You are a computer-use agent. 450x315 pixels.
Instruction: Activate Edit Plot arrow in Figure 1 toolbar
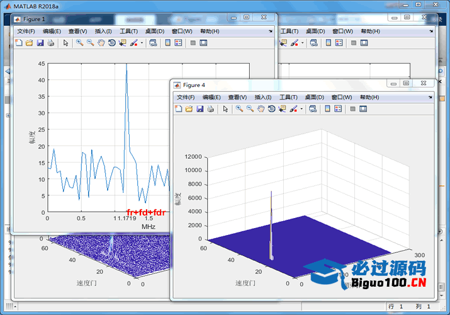point(65,43)
